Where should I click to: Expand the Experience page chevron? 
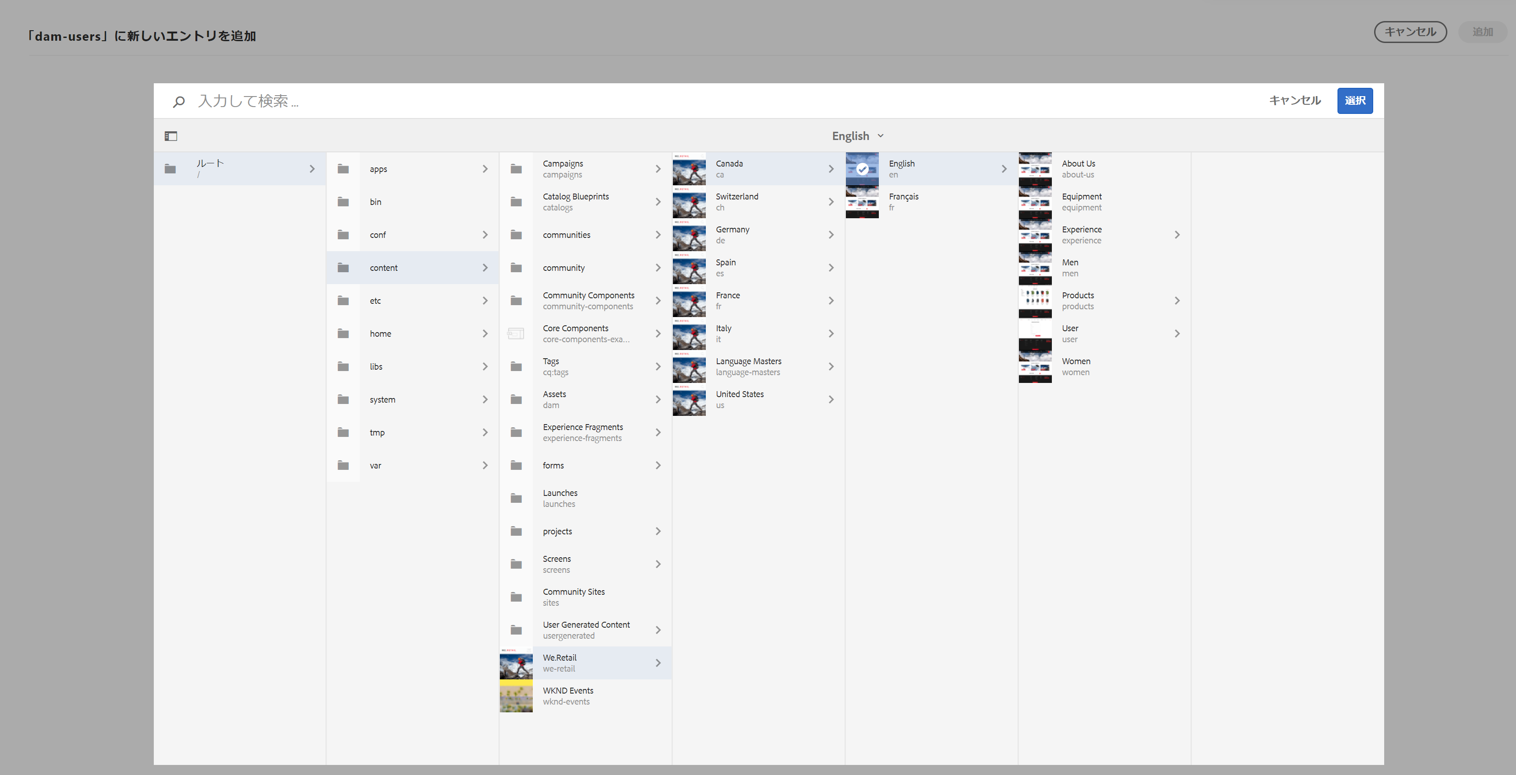click(1177, 235)
